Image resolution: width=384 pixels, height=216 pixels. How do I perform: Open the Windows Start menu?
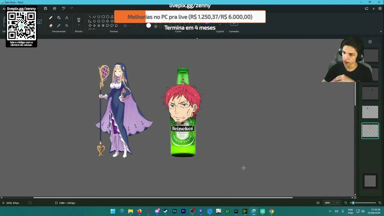point(113,211)
